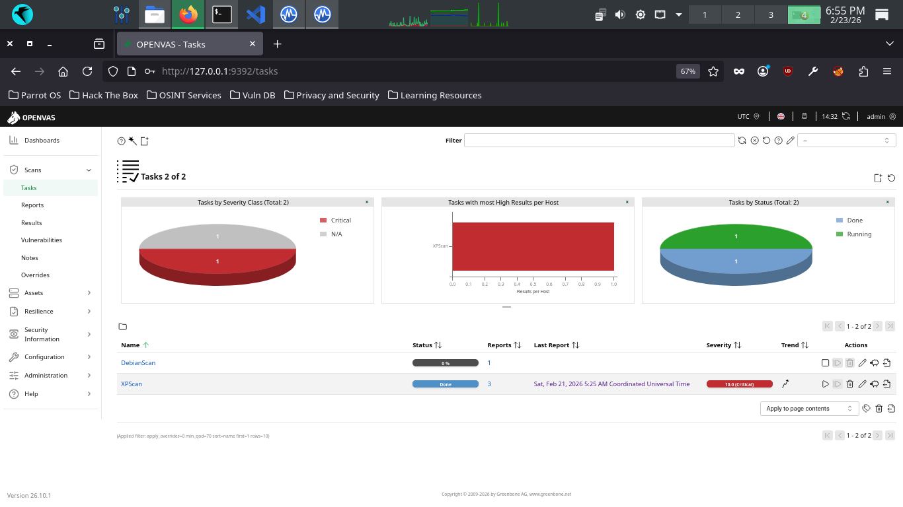Click the tag icon for page contents

coord(866,409)
